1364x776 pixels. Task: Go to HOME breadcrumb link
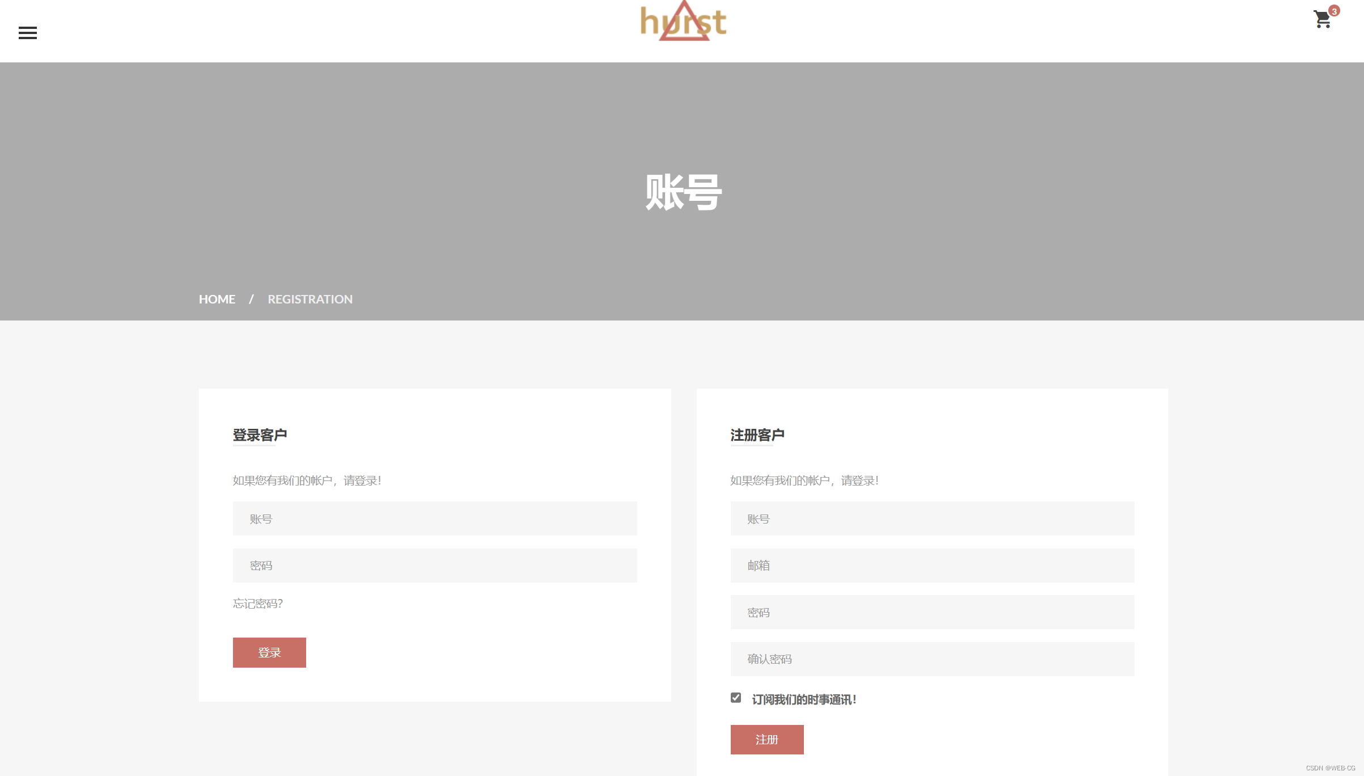tap(217, 299)
